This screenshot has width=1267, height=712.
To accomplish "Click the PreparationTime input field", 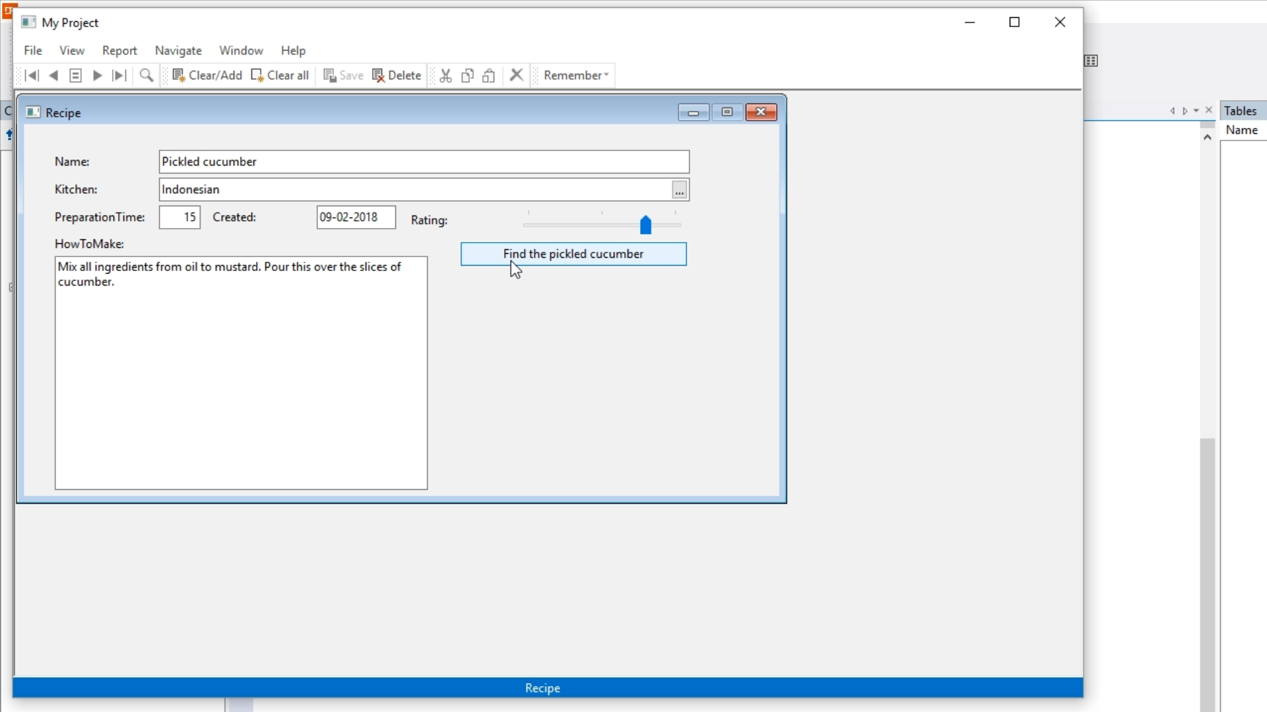I will tap(179, 218).
